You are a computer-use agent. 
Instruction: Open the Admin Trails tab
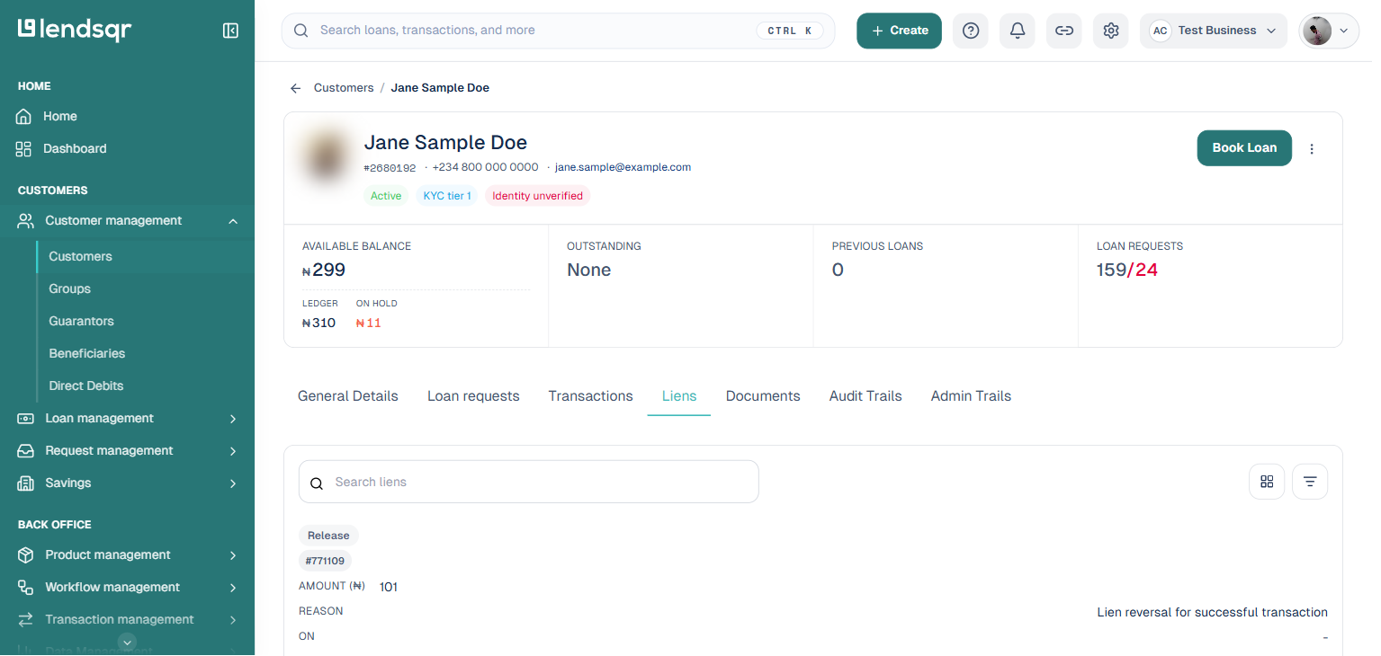972,396
